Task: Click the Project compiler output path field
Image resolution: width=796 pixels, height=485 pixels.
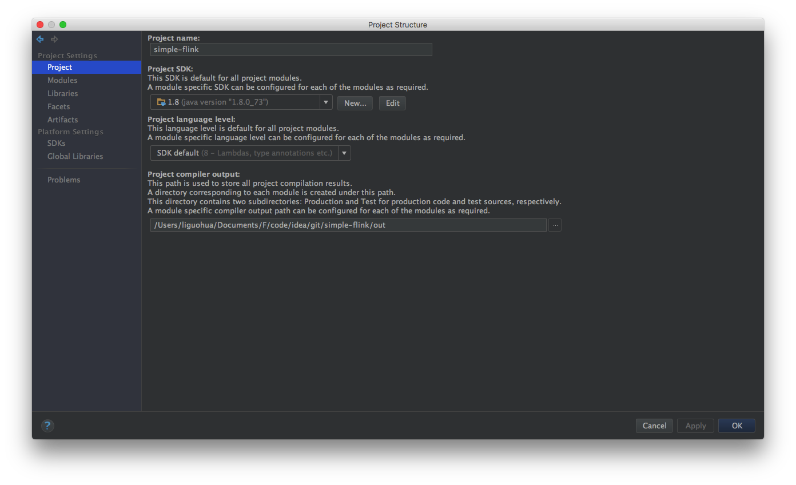Action: [348, 225]
